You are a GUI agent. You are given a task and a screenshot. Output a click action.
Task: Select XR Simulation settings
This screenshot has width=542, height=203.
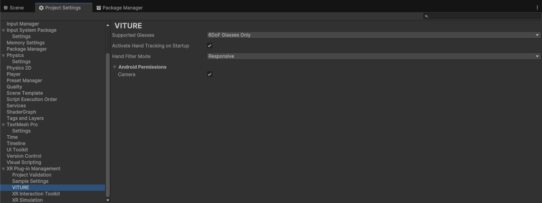click(x=28, y=200)
